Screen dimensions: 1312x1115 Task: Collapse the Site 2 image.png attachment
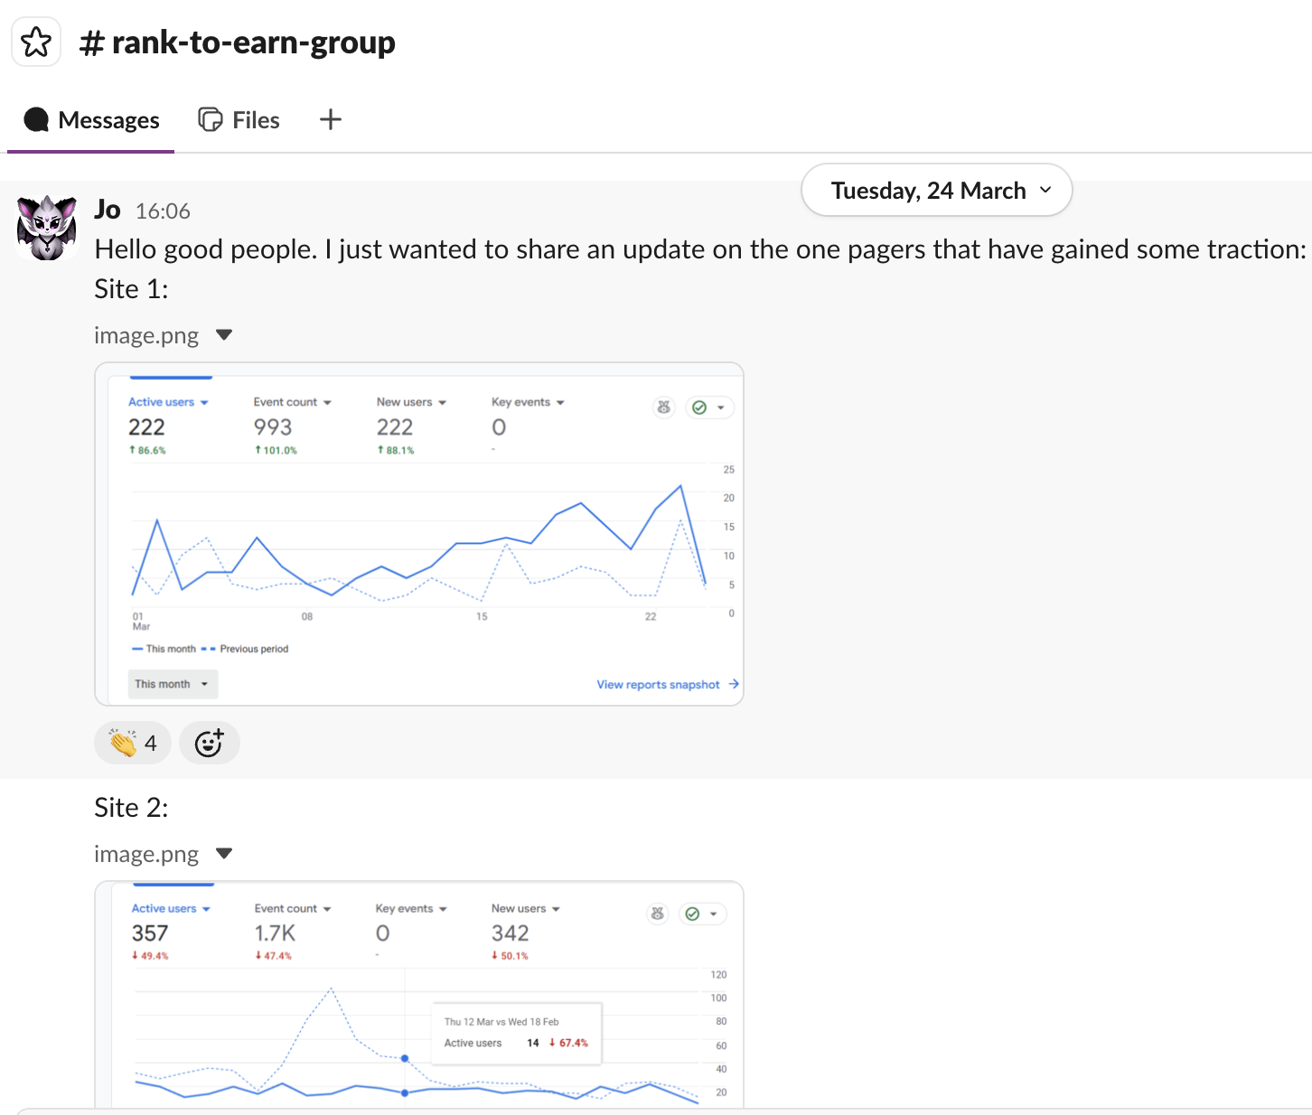click(224, 854)
